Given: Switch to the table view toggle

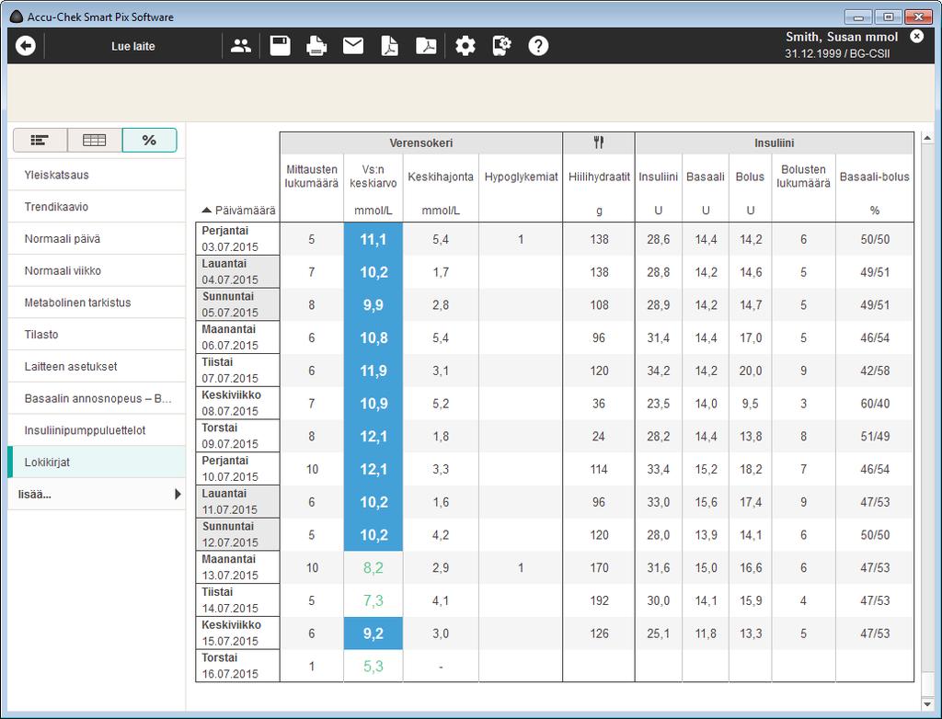Looking at the screenshot, I should click(95, 140).
